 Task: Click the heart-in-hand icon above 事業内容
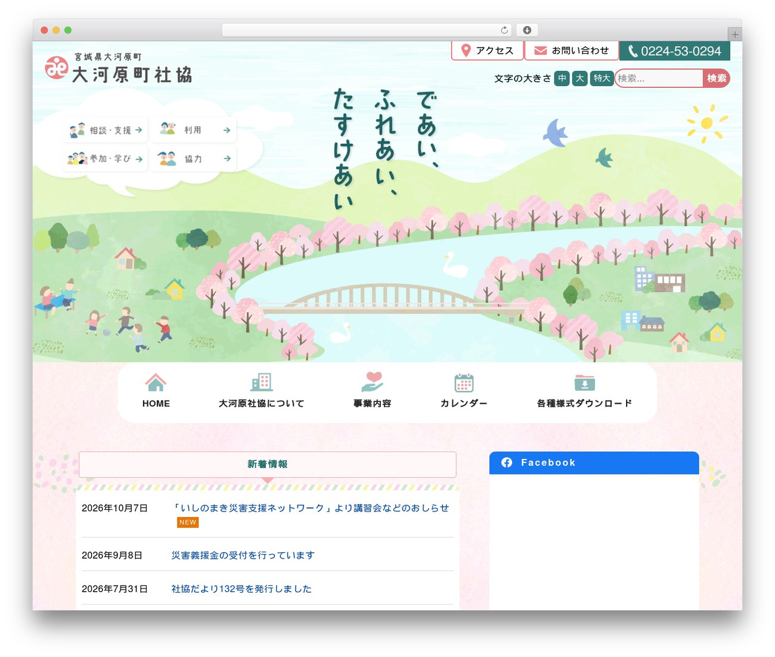(x=372, y=382)
